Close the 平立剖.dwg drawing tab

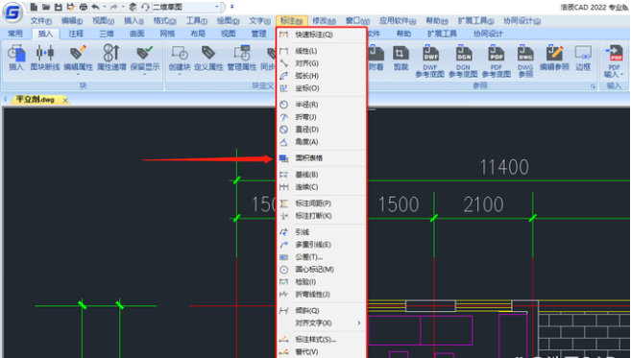tap(65, 100)
